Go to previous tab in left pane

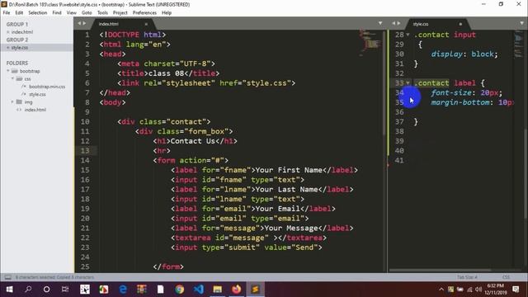pos(79,23)
